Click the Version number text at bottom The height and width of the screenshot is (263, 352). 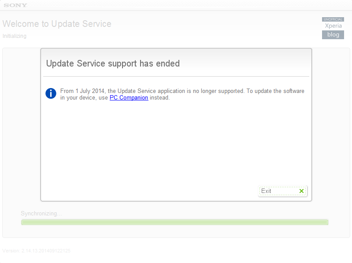pyautogui.click(x=37, y=251)
